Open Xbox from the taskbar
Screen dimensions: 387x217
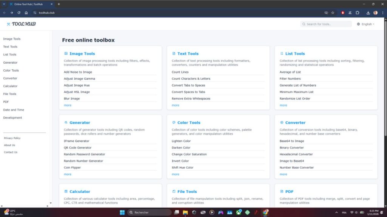point(238,212)
